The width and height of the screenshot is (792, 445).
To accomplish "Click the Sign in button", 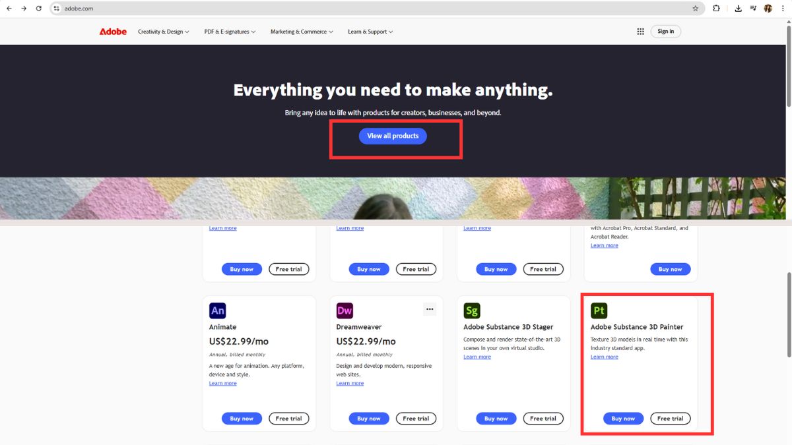I will [x=666, y=32].
